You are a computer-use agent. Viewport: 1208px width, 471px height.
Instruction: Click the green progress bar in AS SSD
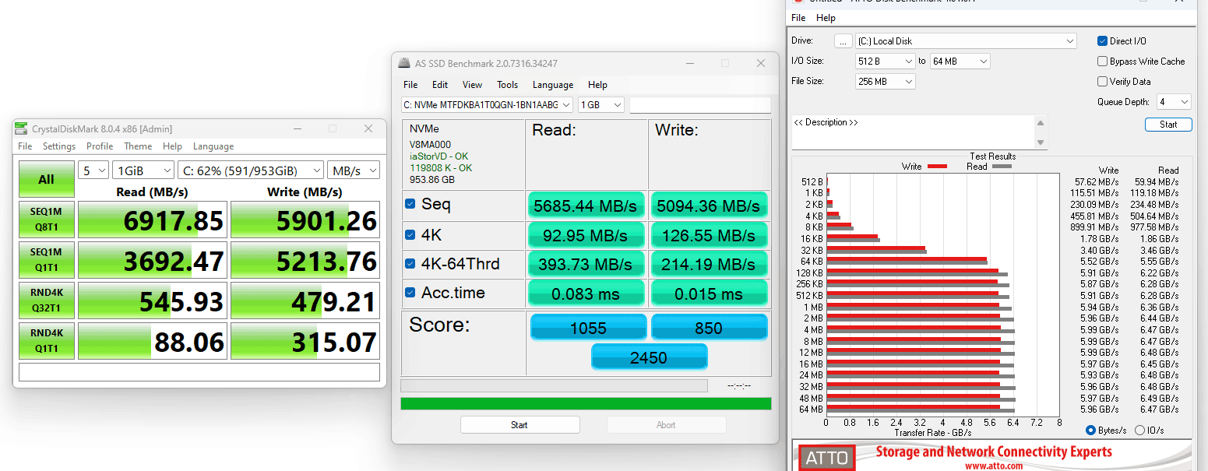pyautogui.click(x=586, y=403)
